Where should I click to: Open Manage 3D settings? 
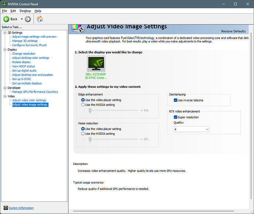[x=25, y=41]
